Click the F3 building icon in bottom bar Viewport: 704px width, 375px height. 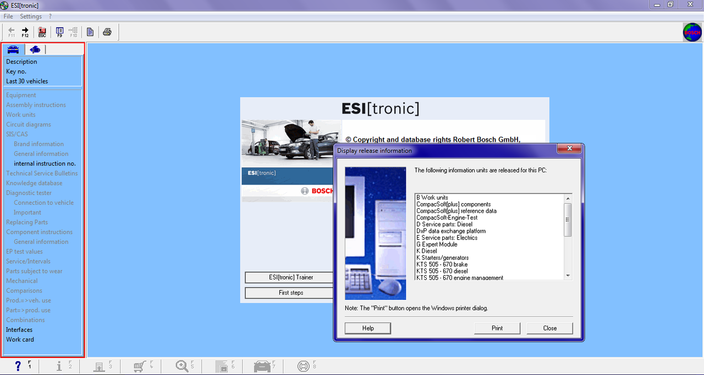coord(100,366)
